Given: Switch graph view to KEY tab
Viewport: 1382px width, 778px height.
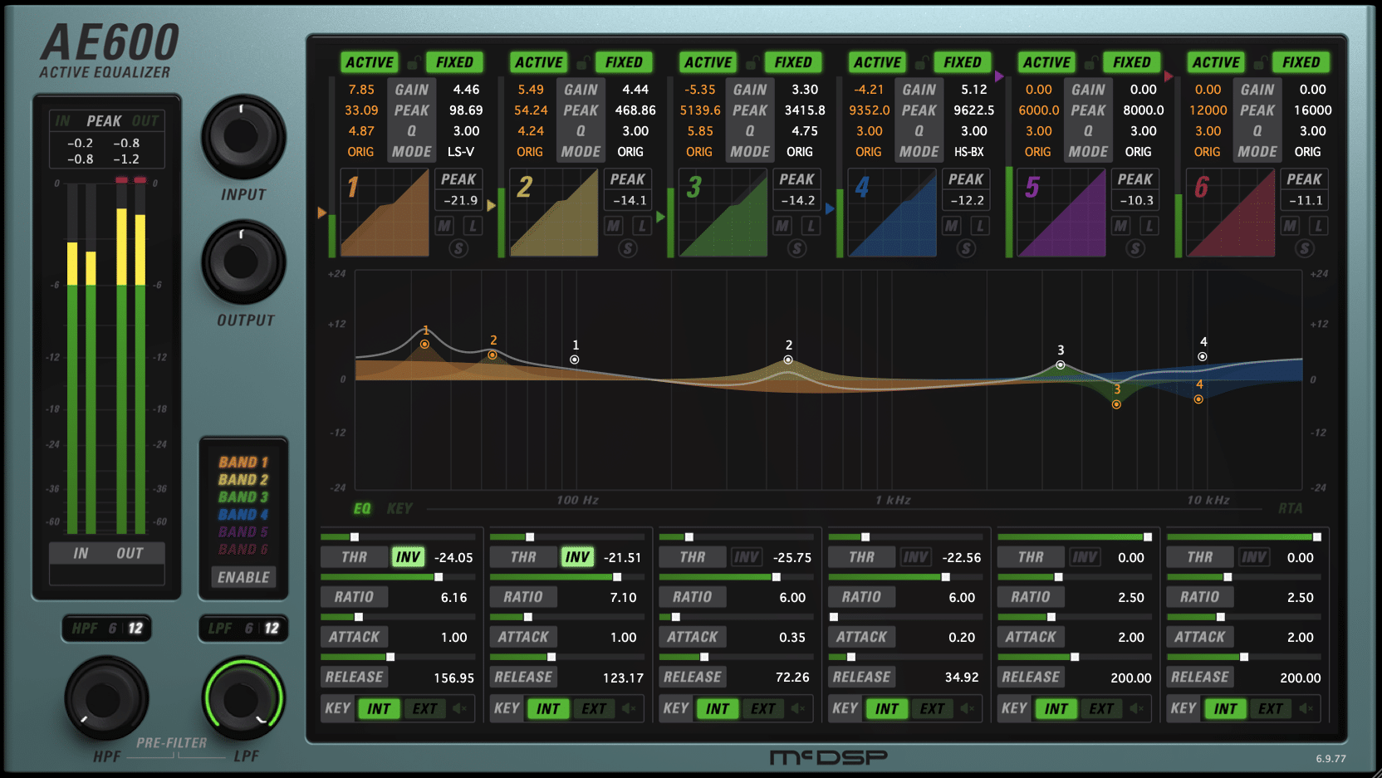Looking at the screenshot, I should click(399, 508).
